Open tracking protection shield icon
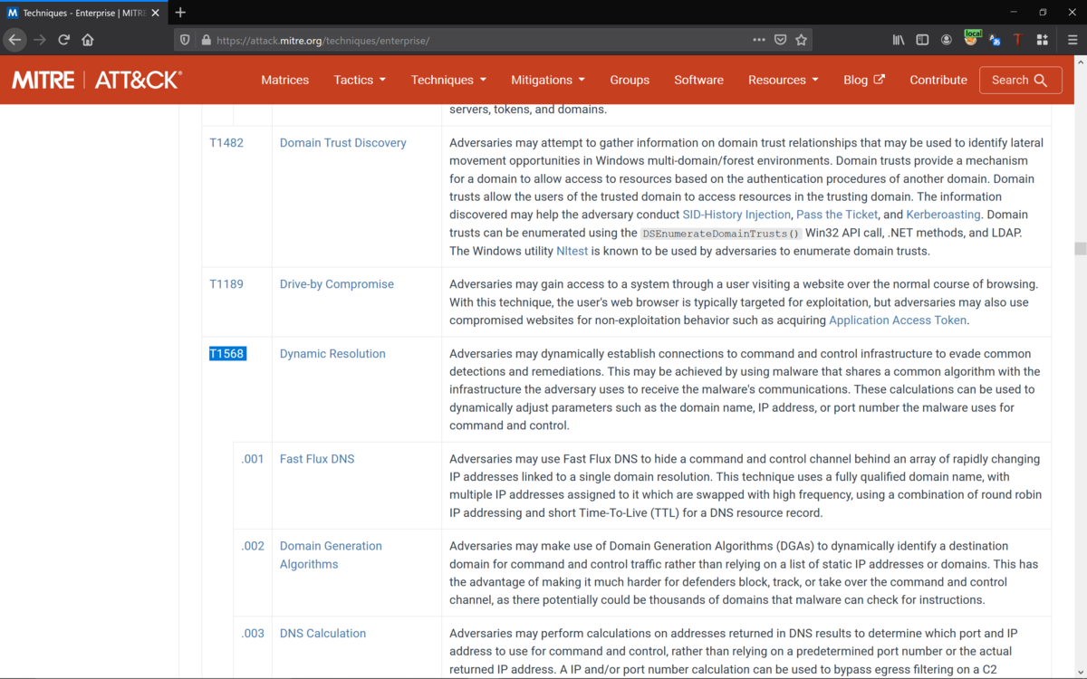1087x679 pixels. (186, 40)
